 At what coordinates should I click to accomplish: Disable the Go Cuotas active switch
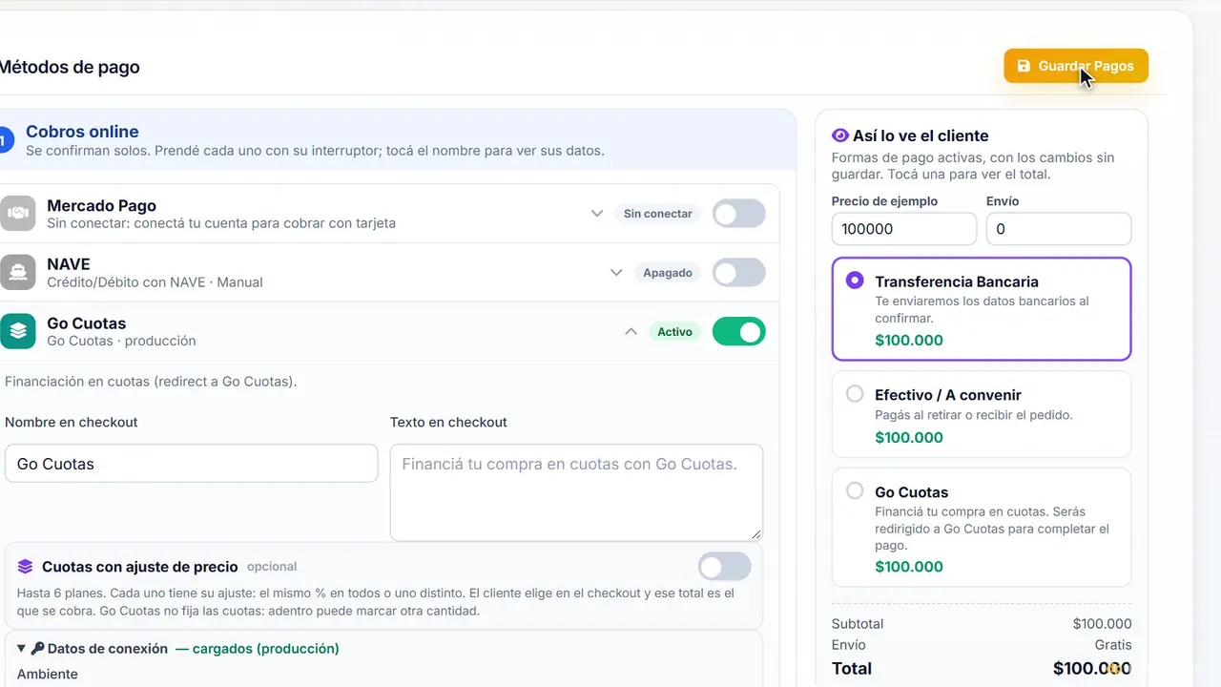click(738, 331)
